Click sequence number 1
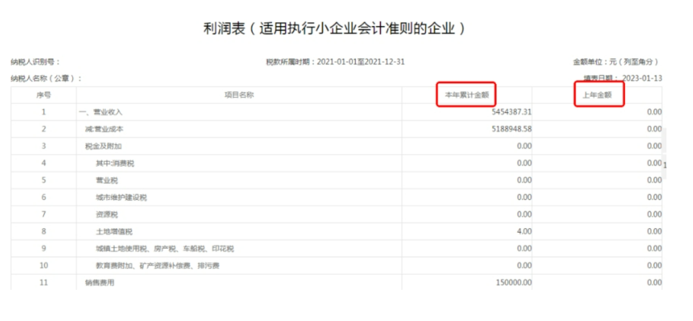 click(x=44, y=112)
